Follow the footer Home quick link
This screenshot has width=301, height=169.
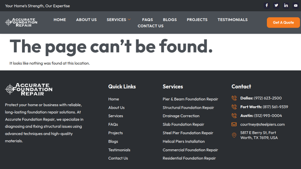(114, 99)
